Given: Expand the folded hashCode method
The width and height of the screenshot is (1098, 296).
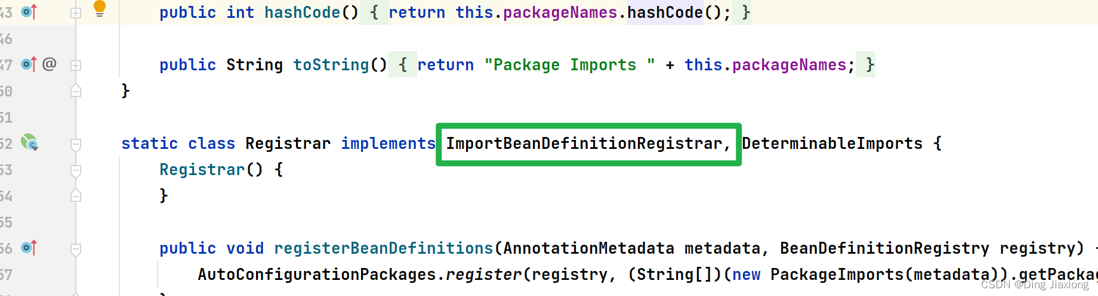Looking at the screenshot, I should pyautogui.click(x=76, y=13).
